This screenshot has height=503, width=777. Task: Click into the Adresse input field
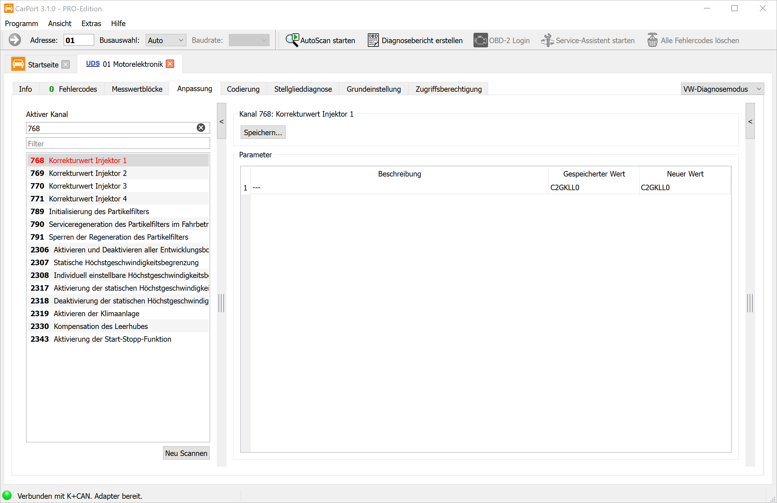point(79,40)
